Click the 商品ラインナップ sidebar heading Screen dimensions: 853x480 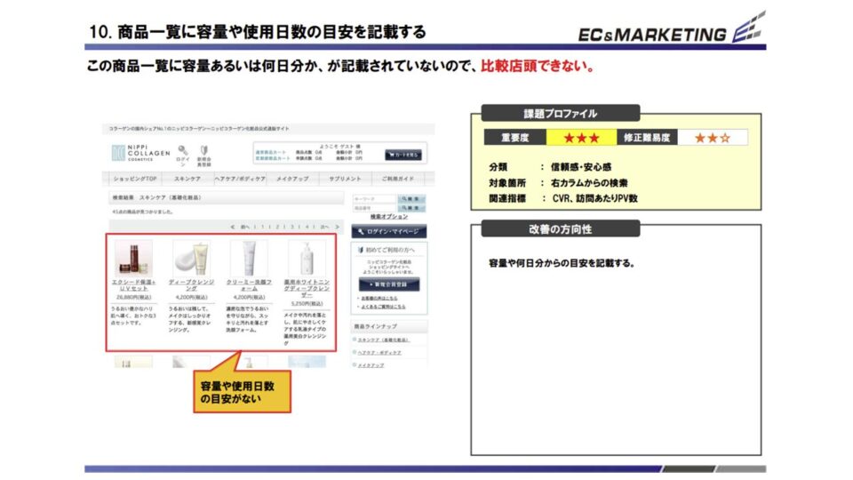coord(375,326)
